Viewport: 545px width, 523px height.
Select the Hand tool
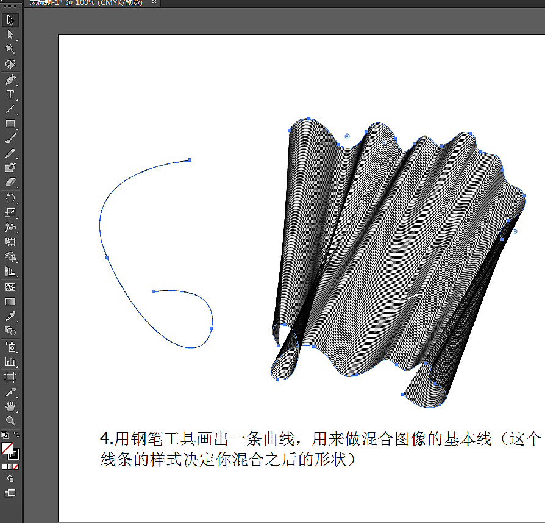[x=10, y=407]
